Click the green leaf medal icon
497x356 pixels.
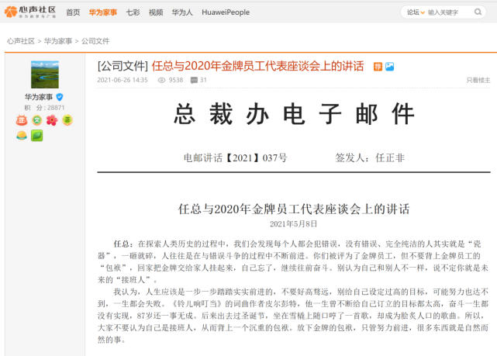[x=37, y=136]
